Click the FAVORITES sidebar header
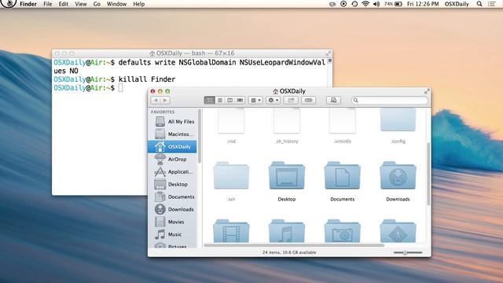 (x=163, y=112)
